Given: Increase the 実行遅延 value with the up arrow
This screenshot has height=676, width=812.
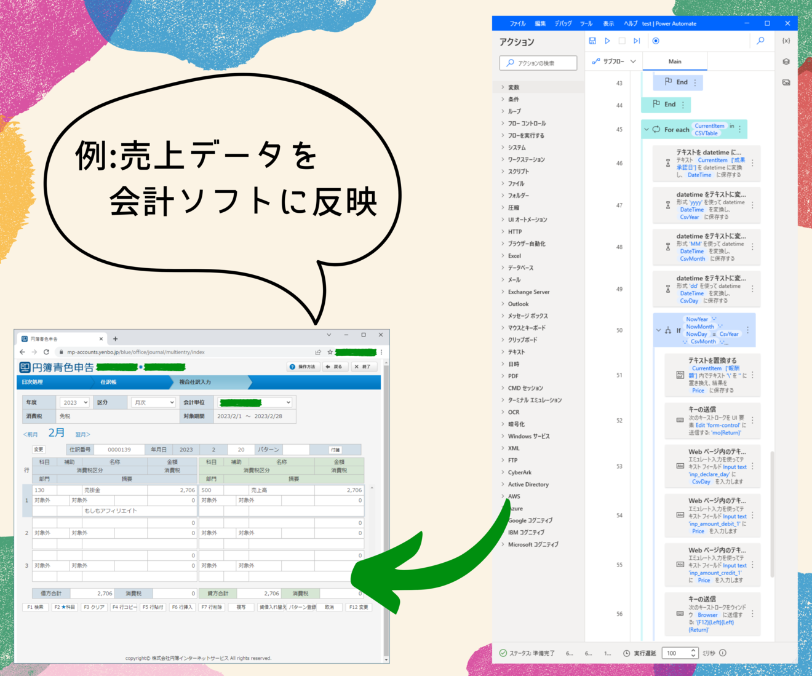Looking at the screenshot, I should (693, 650).
